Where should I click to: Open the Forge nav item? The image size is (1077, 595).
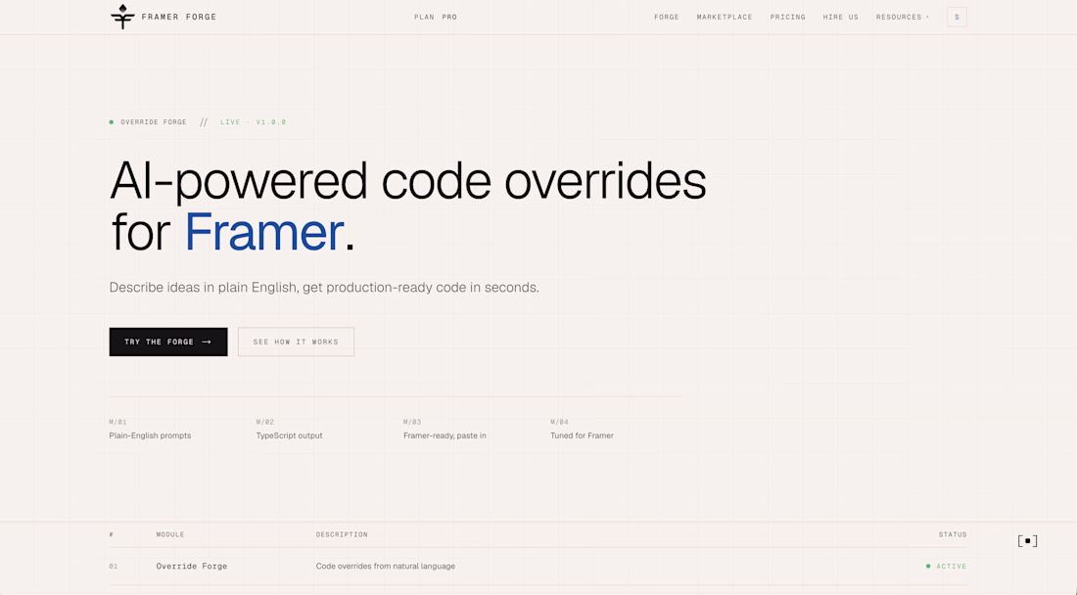(666, 18)
